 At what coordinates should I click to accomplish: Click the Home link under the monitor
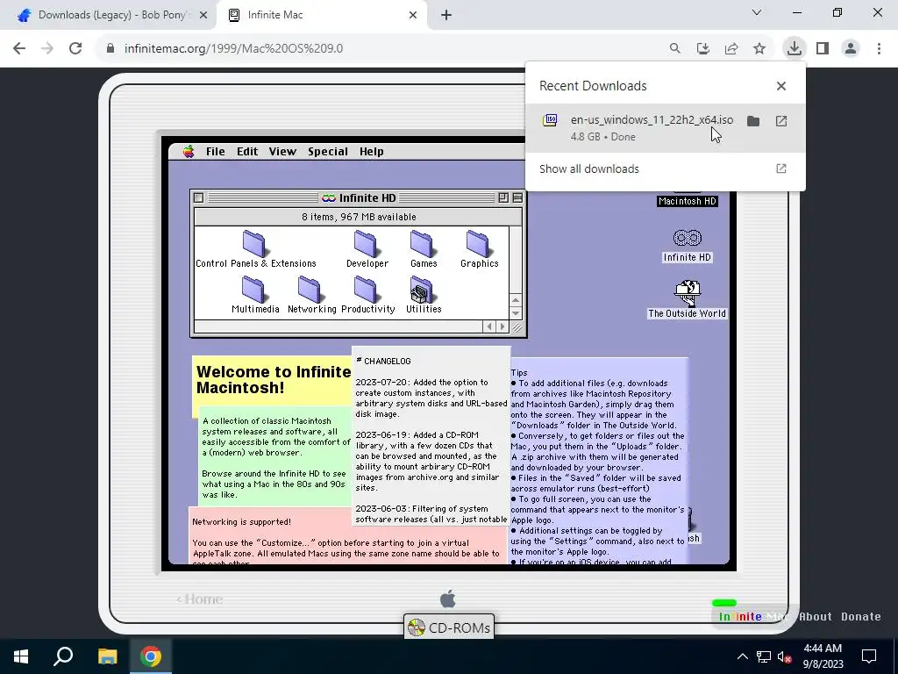pyautogui.click(x=199, y=599)
